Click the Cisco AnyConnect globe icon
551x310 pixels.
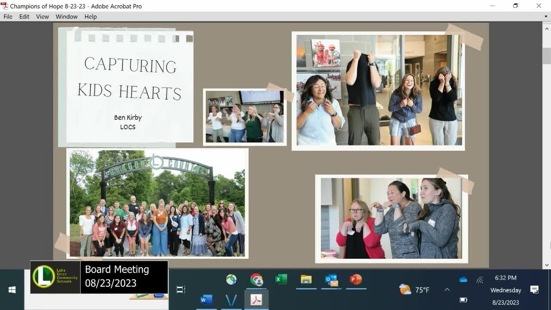(x=232, y=279)
